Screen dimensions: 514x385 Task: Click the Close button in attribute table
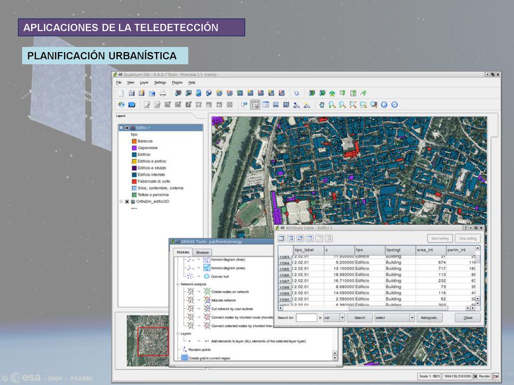[x=468, y=317]
